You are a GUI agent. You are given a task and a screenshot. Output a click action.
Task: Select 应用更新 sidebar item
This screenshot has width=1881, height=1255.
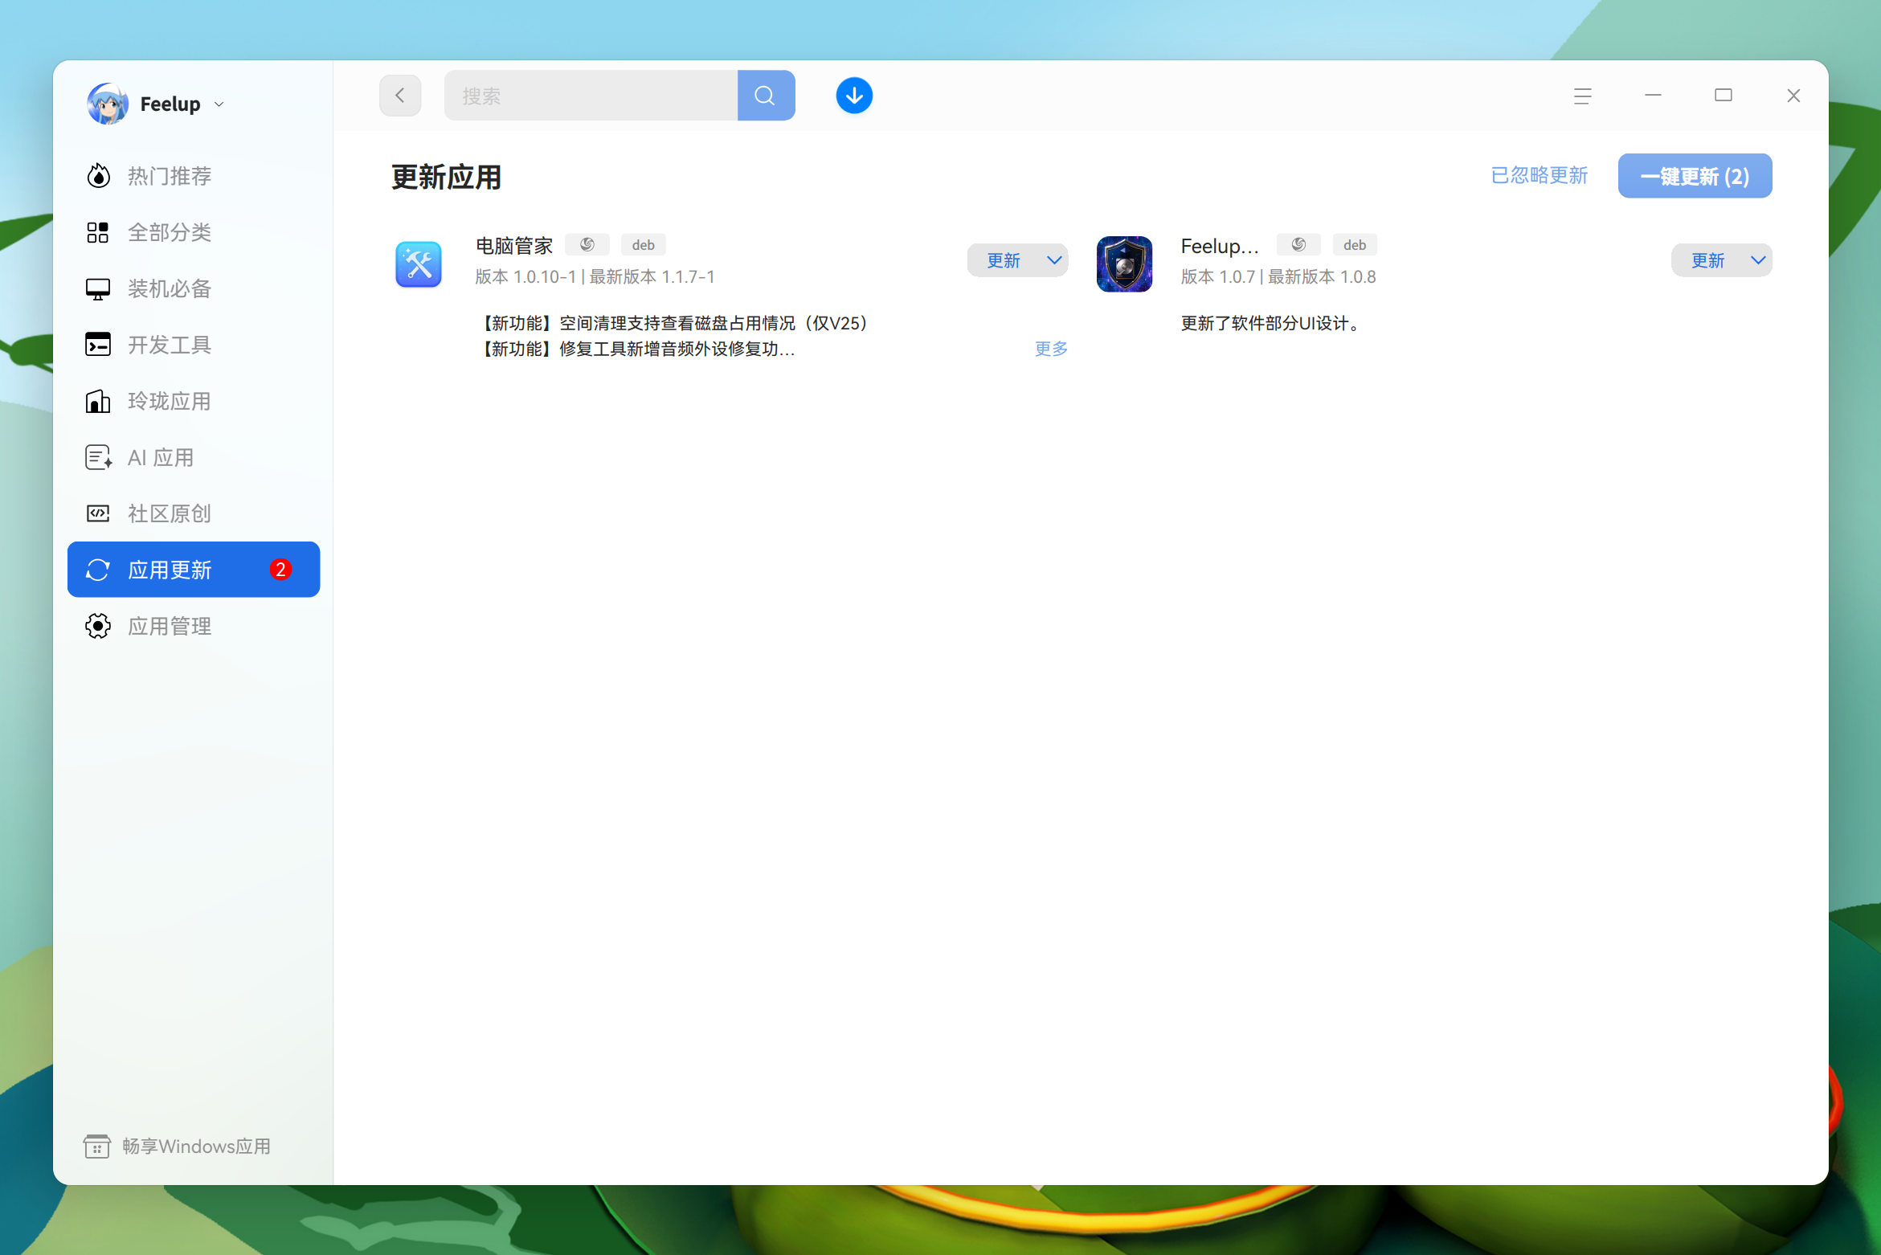[194, 570]
